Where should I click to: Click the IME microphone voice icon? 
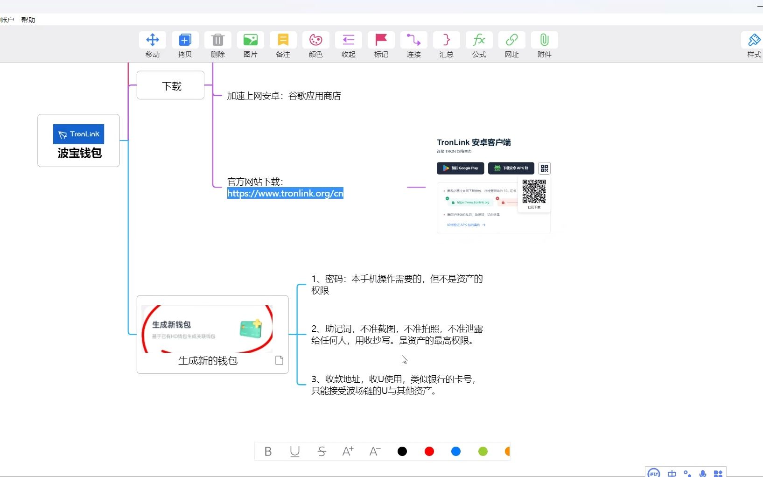coord(703,473)
